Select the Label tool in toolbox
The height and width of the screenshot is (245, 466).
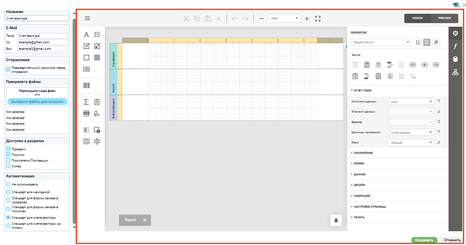[86, 35]
